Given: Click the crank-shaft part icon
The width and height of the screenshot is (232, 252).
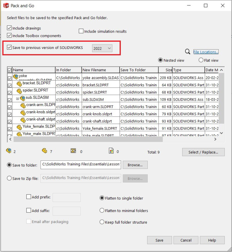Looking at the screenshot, I should pos(23,120).
